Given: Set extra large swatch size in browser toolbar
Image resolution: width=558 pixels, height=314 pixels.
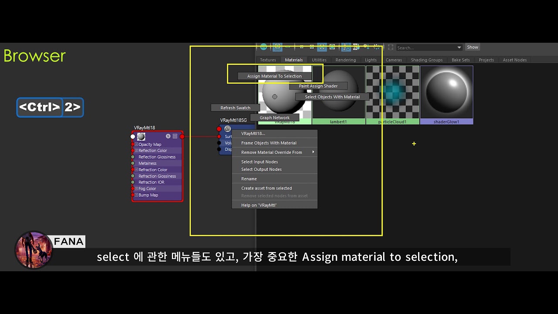Looking at the screenshot, I should click(332, 47).
